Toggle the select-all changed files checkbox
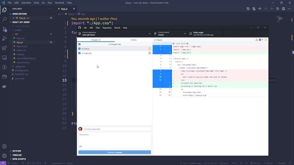This screenshot has width=294, height=165. pyautogui.click(x=79, y=44)
